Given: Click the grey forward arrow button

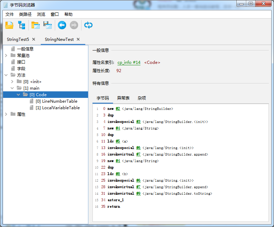Looking at the screenshot, I should click(x=74, y=25).
